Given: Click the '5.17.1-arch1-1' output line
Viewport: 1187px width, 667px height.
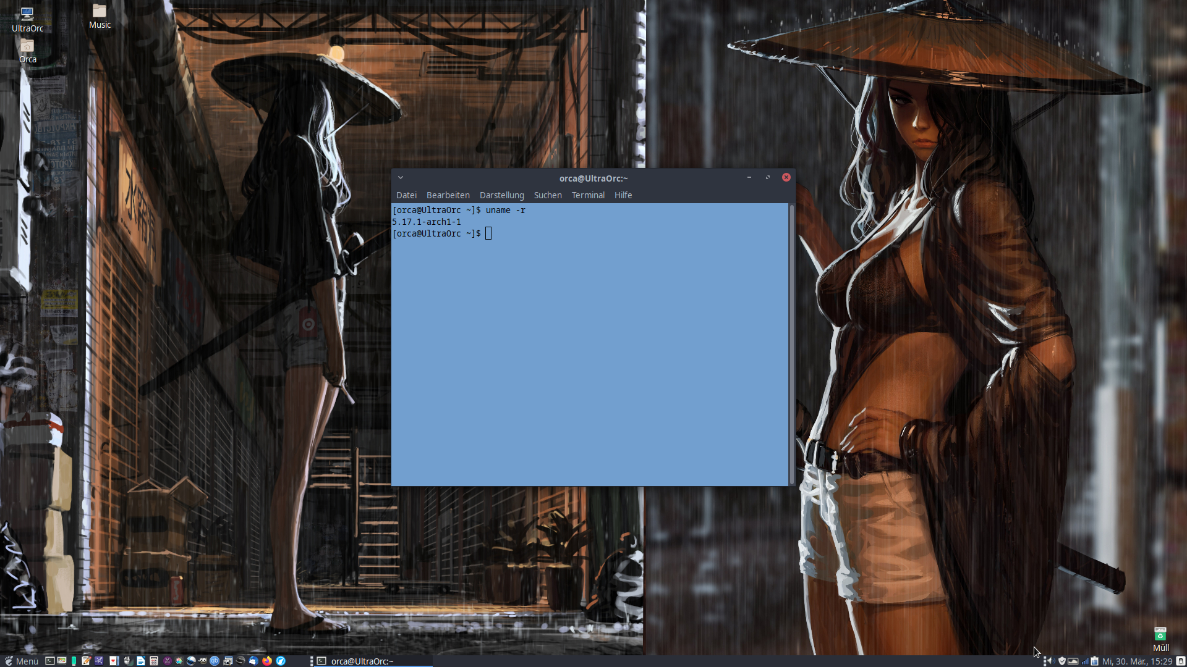Looking at the screenshot, I should [427, 222].
